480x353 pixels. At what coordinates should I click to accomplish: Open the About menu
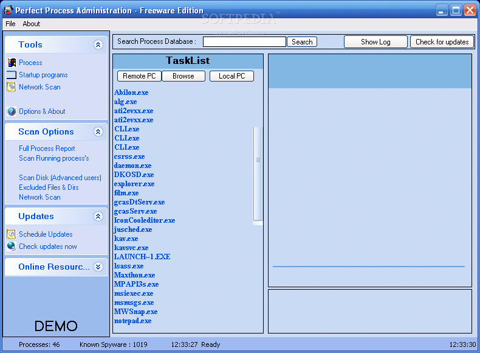click(31, 24)
